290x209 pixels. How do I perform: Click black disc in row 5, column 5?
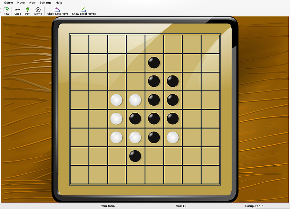pyautogui.click(x=154, y=118)
